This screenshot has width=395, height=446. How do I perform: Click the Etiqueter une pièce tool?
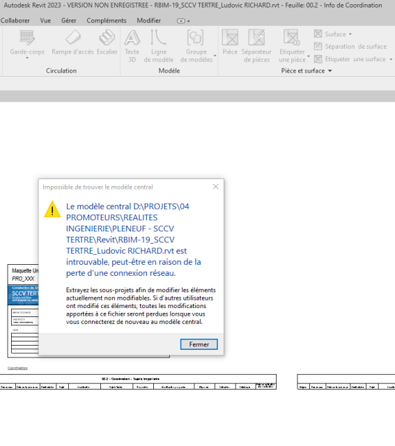(292, 46)
